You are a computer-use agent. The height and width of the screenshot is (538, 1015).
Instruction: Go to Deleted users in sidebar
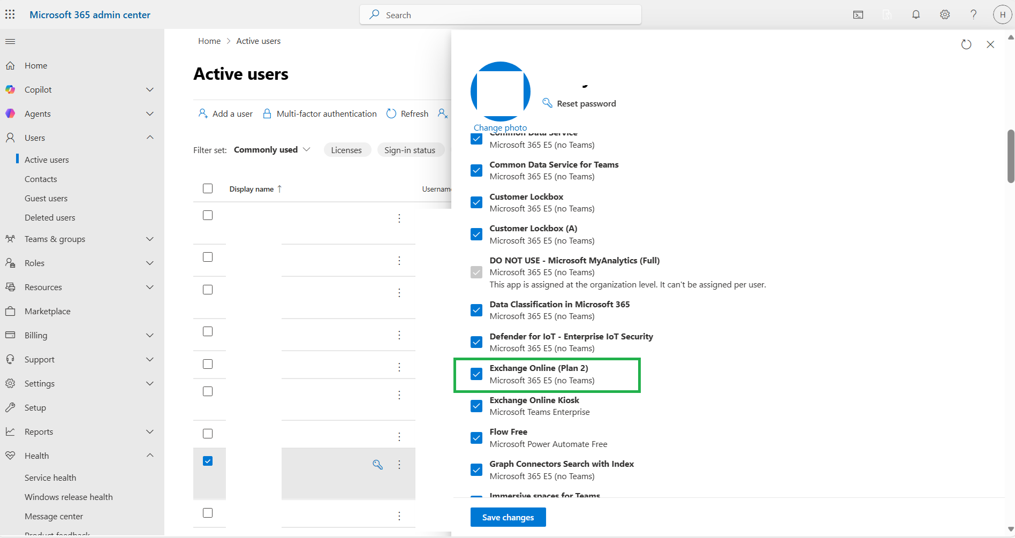(x=50, y=217)
